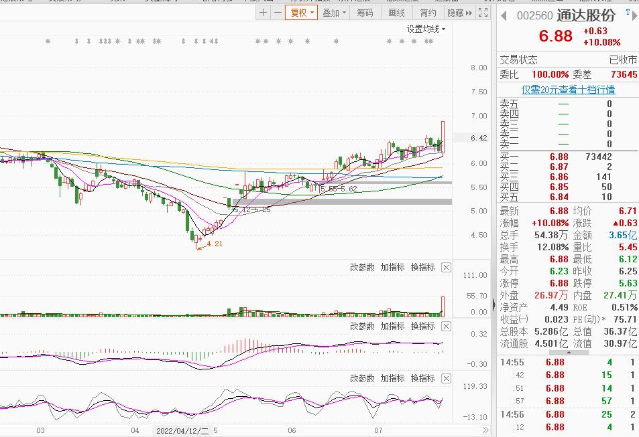Viewport: 639px width, 437px height.
Task: Toggle fullscreen chart expand icon
Action: (x=483, y=13)
